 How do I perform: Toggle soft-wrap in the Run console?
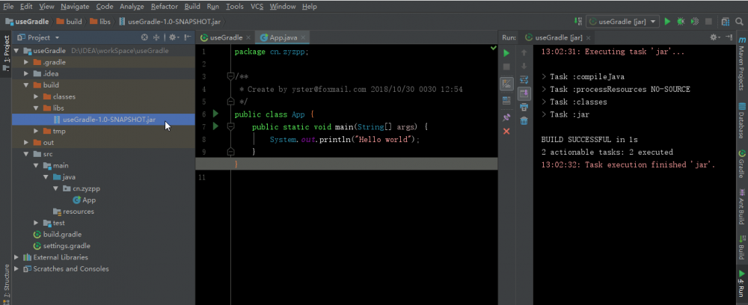[x=524, y=80]
